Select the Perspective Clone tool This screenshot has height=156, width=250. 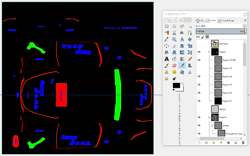(x=182, y=72)
